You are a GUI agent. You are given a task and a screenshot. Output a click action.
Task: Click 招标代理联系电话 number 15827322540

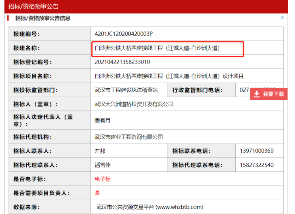click(x=257, y=165)
